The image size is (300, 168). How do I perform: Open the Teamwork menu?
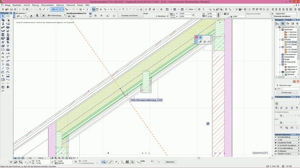(71, 5)
